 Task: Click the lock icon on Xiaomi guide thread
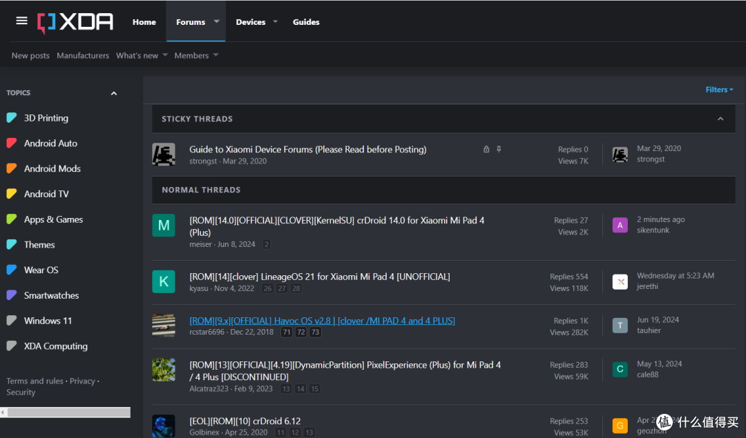486,149
